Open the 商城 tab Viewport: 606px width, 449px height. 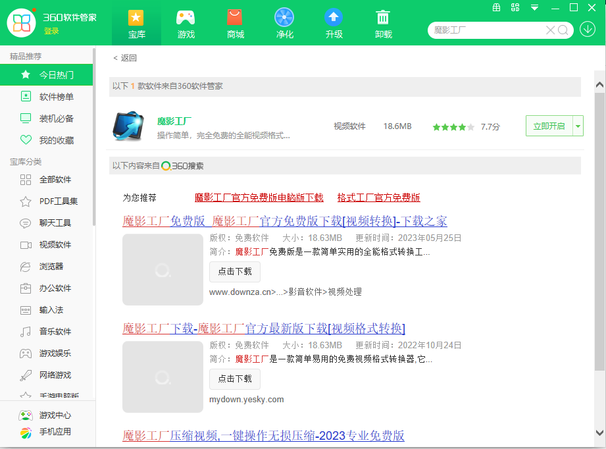coord(236,23)
